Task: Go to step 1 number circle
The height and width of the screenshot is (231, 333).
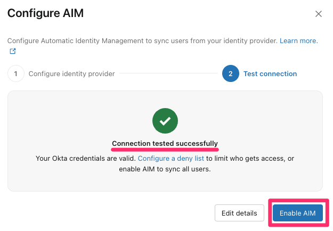Action: pyautogui.click(x=15, y=73)
